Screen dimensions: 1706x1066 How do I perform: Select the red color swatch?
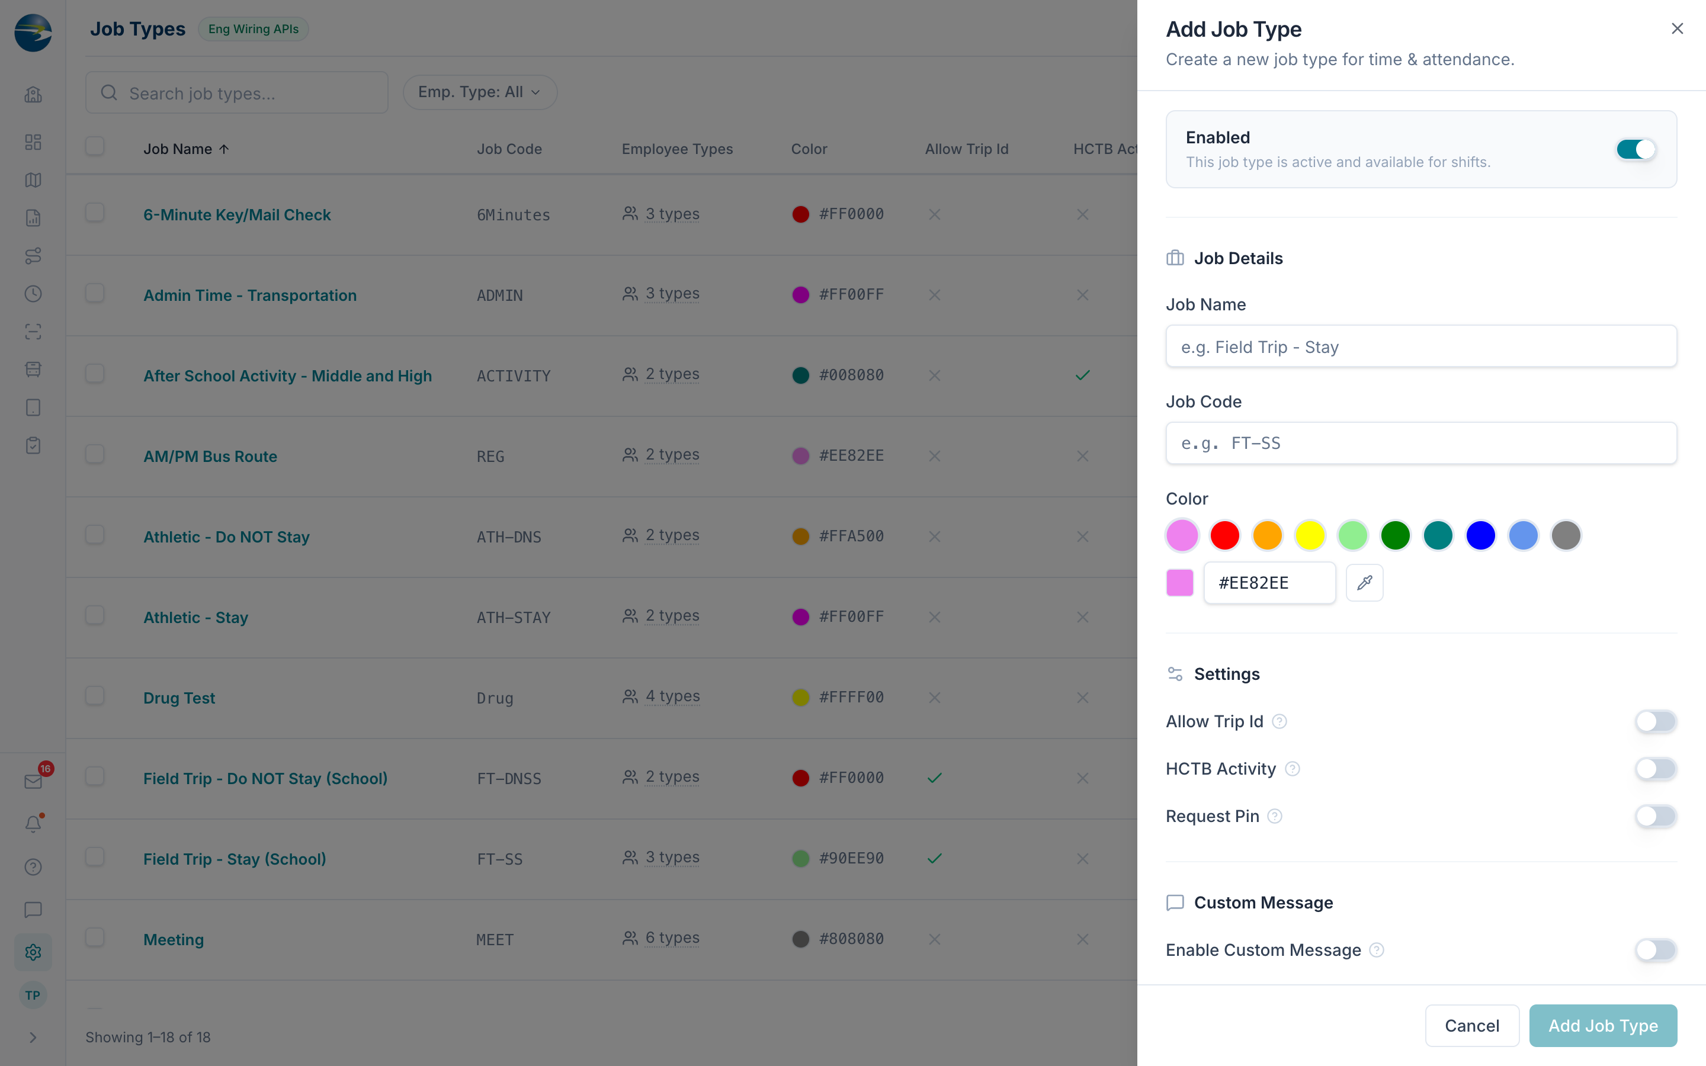[x=1224, y=535]
